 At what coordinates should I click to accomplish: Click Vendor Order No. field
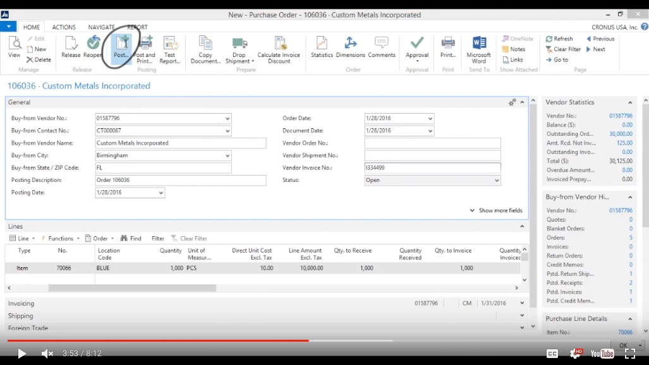pos(432,143)
